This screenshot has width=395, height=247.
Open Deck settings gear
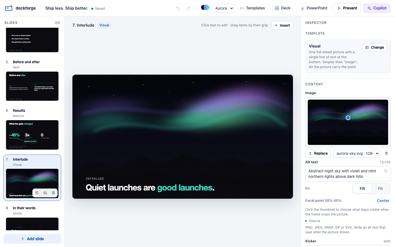tap(283, 8)
